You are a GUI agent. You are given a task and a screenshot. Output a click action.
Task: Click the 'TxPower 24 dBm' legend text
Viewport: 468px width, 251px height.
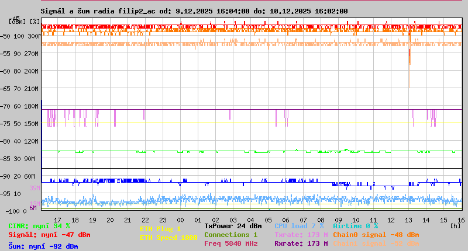tap(233, 226)
